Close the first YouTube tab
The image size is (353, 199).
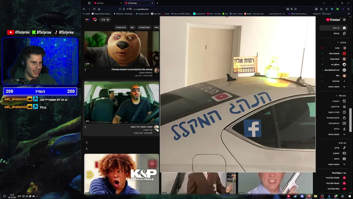121,3
